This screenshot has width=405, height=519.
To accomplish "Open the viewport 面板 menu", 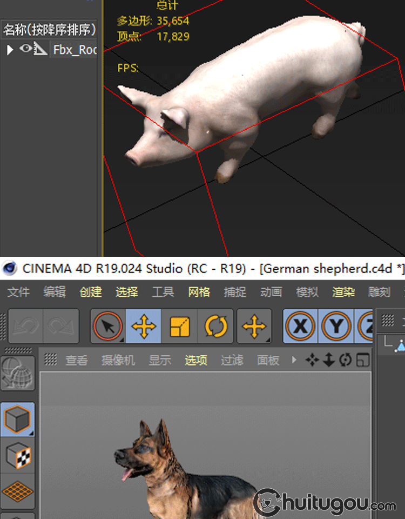I will (x=268, y=360).
